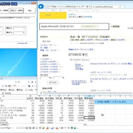
Task: Click 開催中のオークションに戻る link
Action: (x=81, y=49)
